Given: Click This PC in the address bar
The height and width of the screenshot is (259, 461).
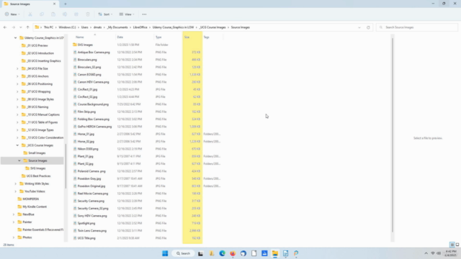Looking at the screenshot, I should (48, 27).
